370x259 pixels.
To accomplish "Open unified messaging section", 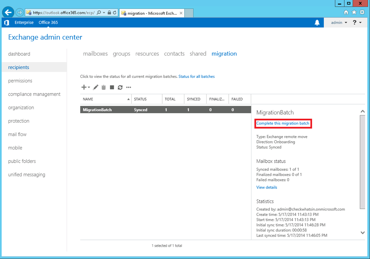I will pyautogui.click(x=27, y=175).
